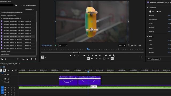Collapse the Crop section
Image resolution: width=171 pixels, height=96 pixels.
click(x=148, y=37)
